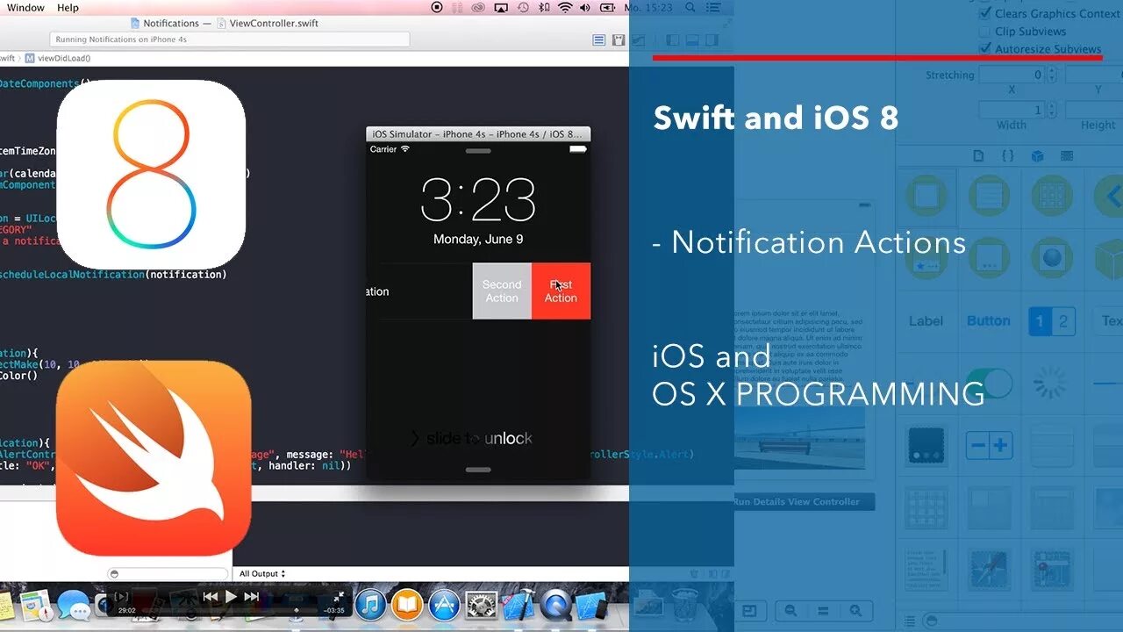Viewport: 1123px width, 632px height.
Task: Reset canvas to actual size
Action: pos(823,611)
